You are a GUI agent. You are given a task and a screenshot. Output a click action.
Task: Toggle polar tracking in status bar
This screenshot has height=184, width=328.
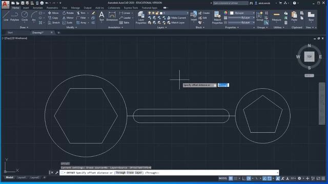click(249, 178)
